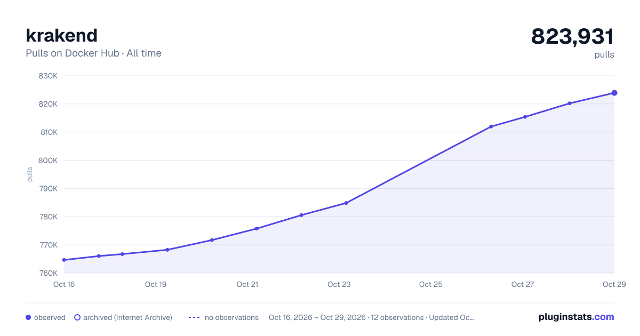
Task: Click the 'krakend' chart title
Action: 61,35
